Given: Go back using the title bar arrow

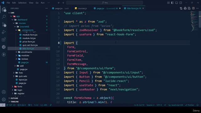Looking at the screenshot, I should click(59, 3).
